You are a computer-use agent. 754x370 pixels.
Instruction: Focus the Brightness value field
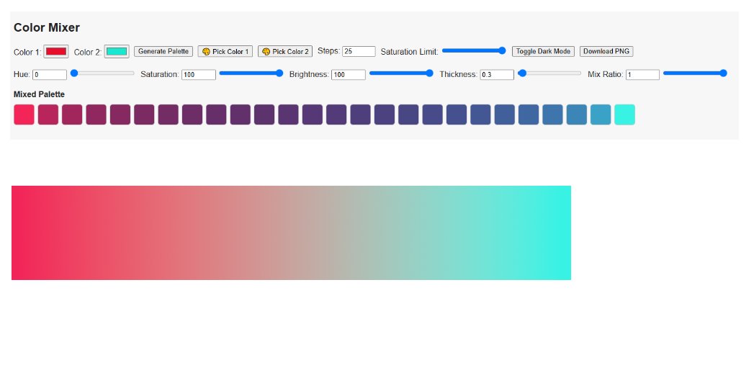pos(348,74)
